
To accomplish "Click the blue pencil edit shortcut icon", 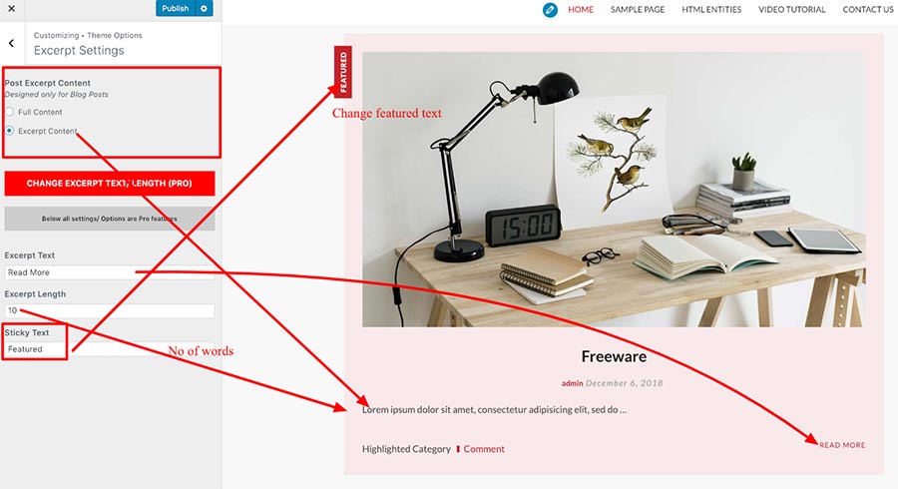I will (550, 10).
